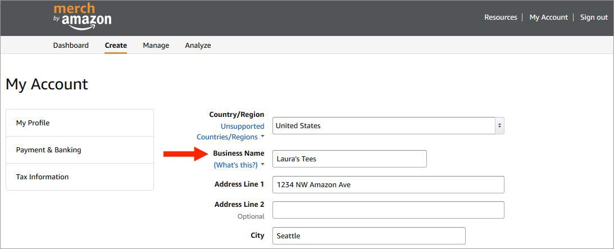The width and height of the screenshot is (614, 249).
Task: Click the arrow beside Unsupported Countries/Regions
Action: click(262, 137)
